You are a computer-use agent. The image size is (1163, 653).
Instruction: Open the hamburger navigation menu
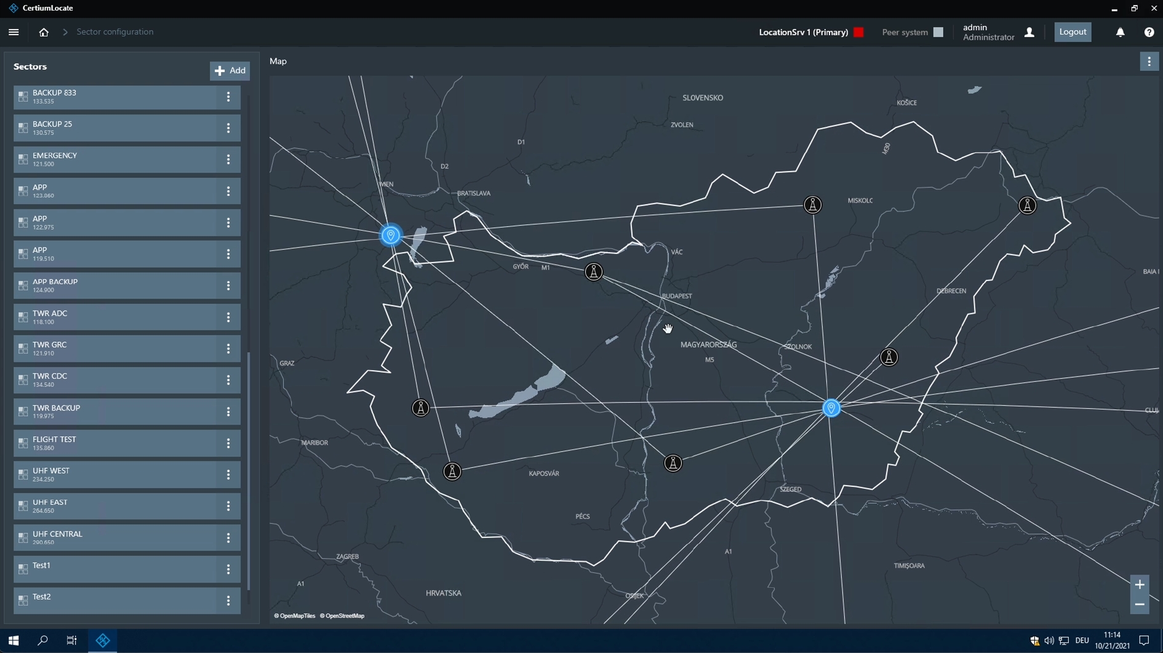14,32
